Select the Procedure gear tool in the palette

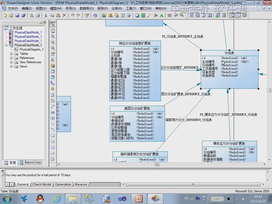[53, 89]
